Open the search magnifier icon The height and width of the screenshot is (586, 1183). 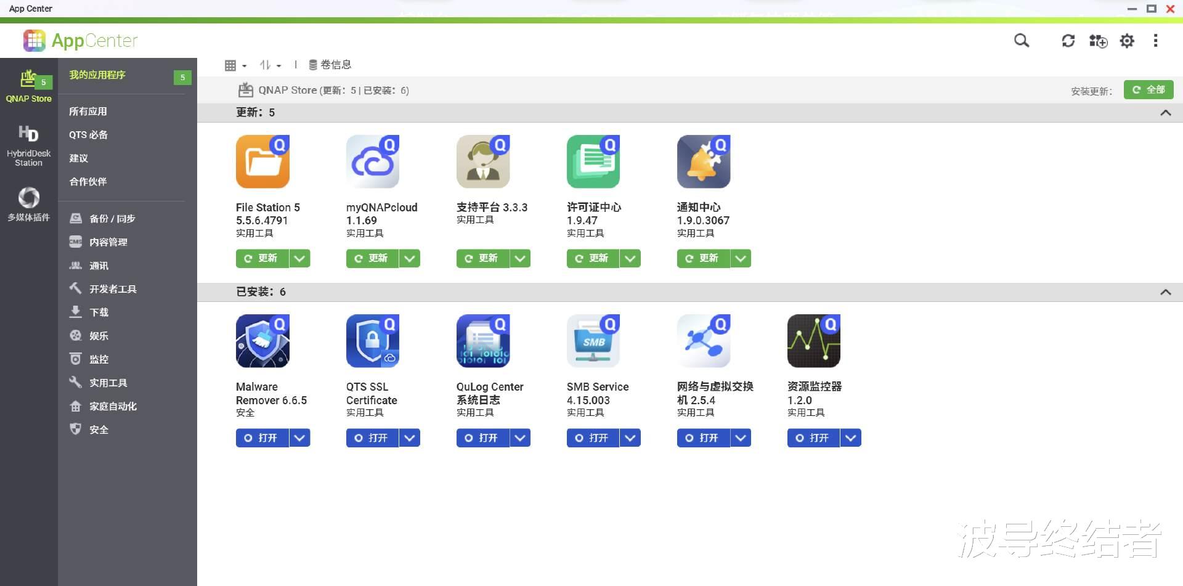[x=1022, y=41]
